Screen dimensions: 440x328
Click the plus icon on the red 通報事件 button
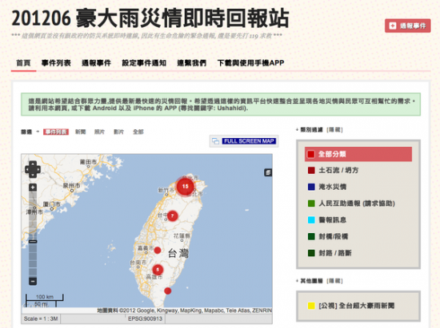[x=393, y=26]
